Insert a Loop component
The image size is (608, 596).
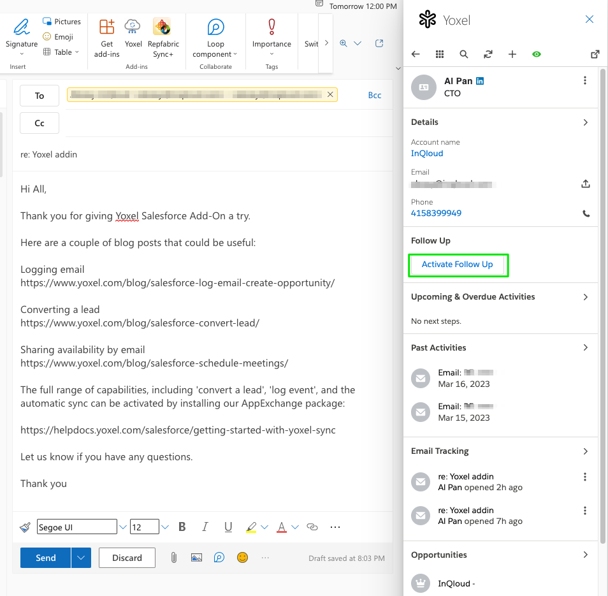click(x=215, y=38)
